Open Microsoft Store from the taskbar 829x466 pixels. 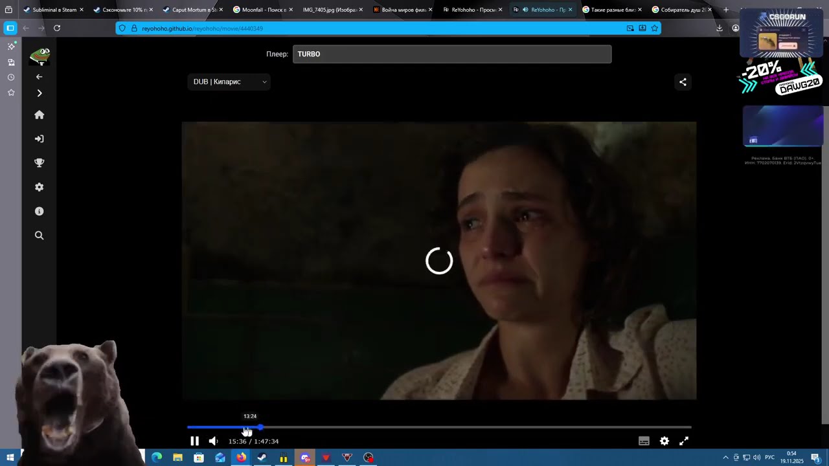pyautogui.click(x=199, y=458)
